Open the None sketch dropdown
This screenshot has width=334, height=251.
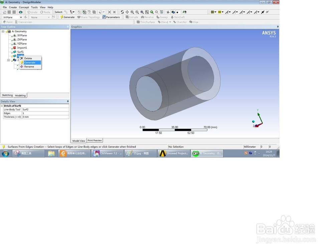[49, 17]
